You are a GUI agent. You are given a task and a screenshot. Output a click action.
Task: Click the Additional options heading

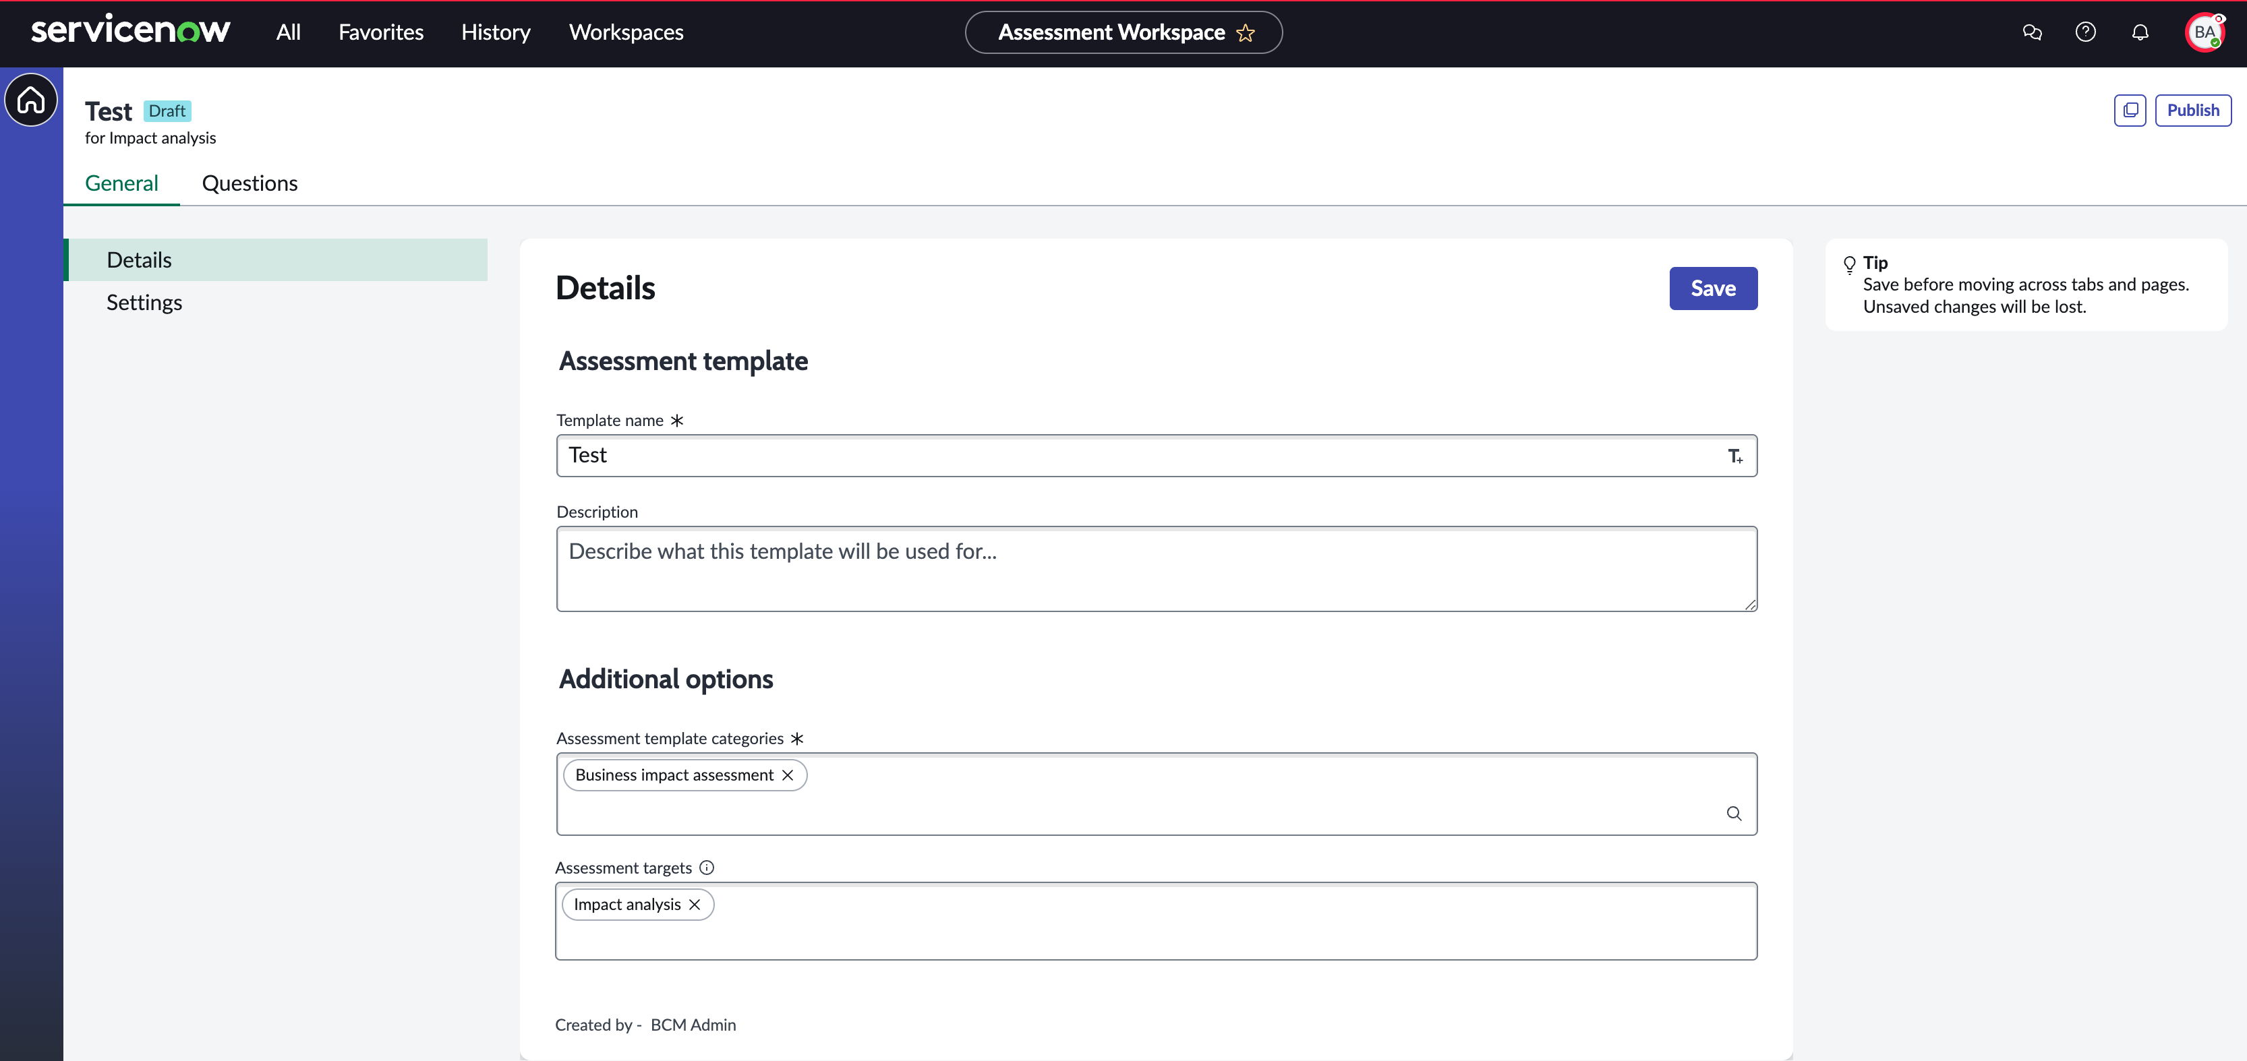pyautogui.click(x=666, y=678)
